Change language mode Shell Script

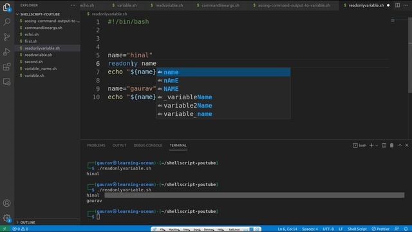pos(357,229)
